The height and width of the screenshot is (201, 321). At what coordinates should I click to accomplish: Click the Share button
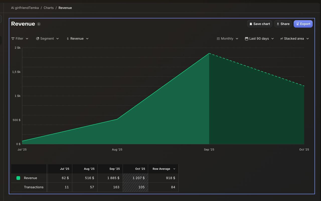click(x=283, y=24)
